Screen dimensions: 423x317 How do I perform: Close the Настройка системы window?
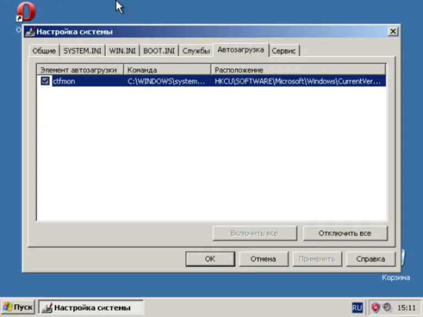click(x=393, y=31)
